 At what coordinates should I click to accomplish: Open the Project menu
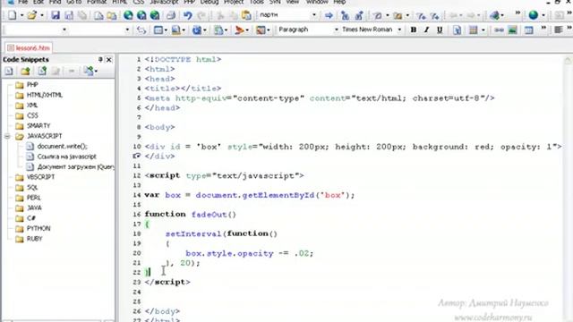[234, 2]
